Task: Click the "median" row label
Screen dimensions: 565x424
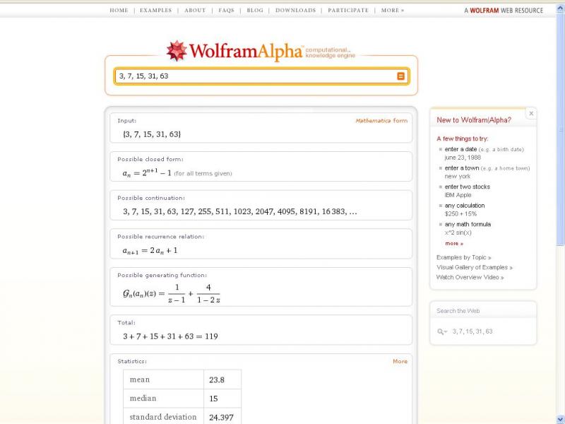Action: [x=143, y=399]
